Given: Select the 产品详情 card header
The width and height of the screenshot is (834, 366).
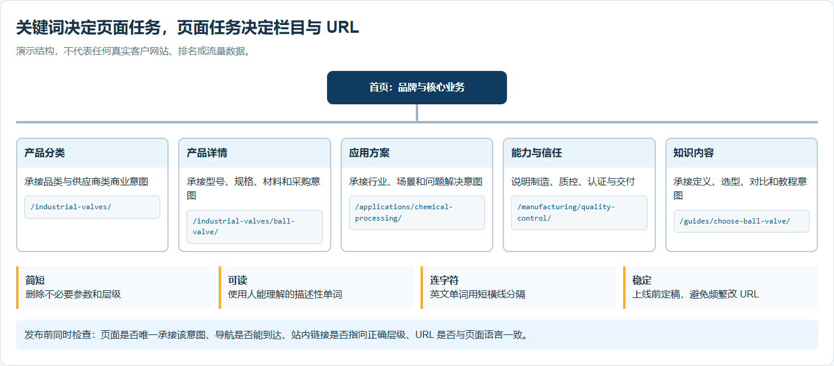Looking at the screenshot, I should pos(254,153).
